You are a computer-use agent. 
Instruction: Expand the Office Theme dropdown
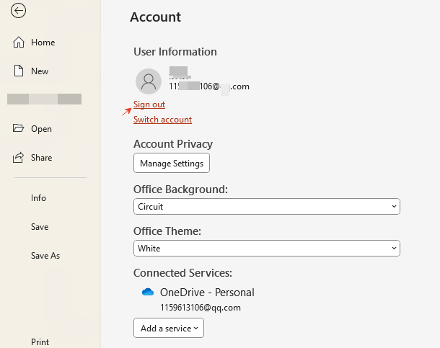click(267, 249)
